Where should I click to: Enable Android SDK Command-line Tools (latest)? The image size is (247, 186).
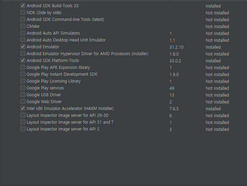(23, 20)
